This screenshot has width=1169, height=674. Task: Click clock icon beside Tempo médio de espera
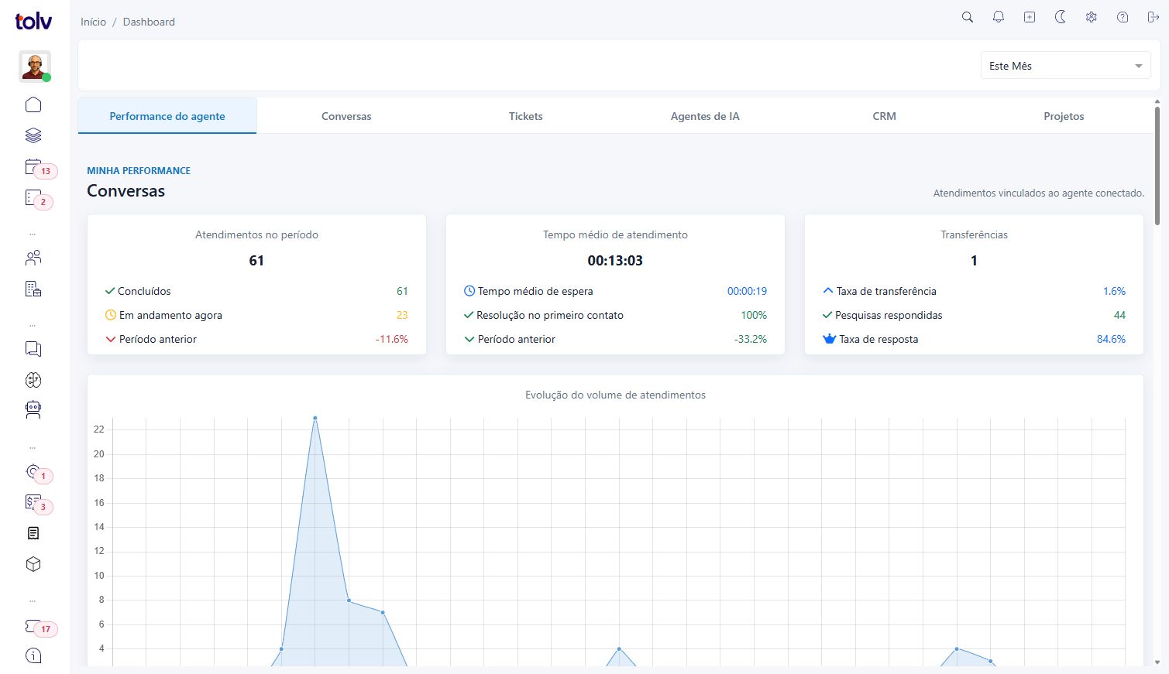click(x=469, y=291)
